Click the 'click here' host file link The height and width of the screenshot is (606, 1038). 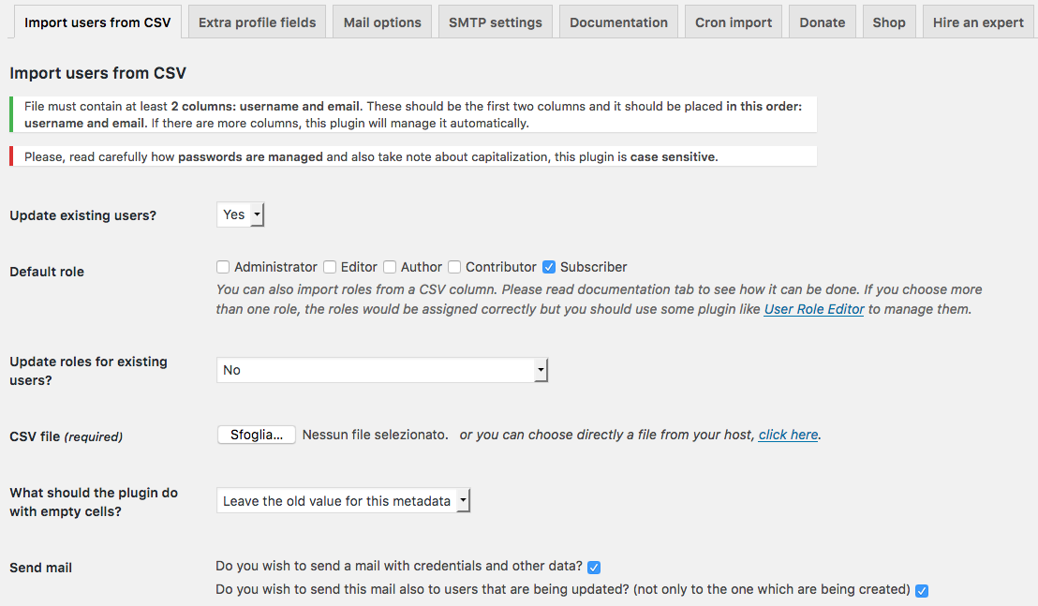tap(788, 435)
